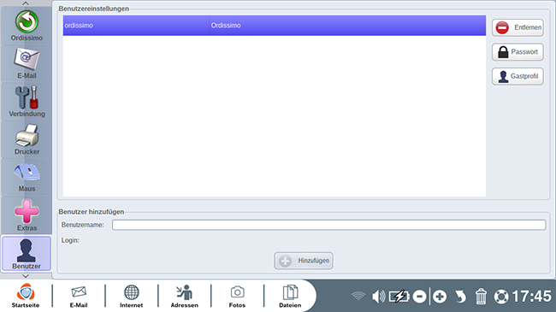Image resolution: width=556 pixels, height=312 pixels.
Task: Open the Gastprofil option
Action: pos(518,76)
